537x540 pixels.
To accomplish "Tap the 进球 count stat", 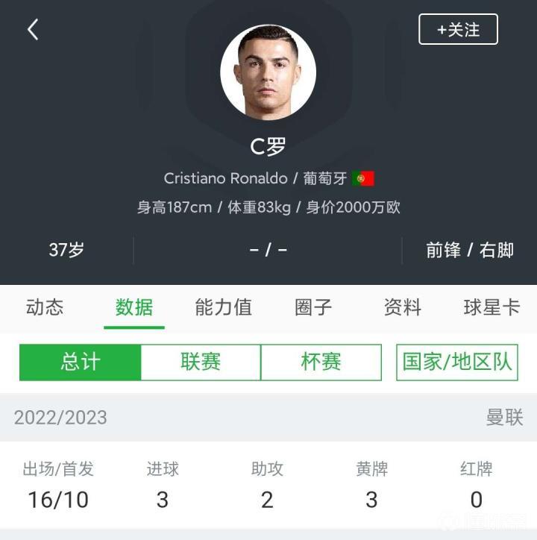I will coord(163,486).
